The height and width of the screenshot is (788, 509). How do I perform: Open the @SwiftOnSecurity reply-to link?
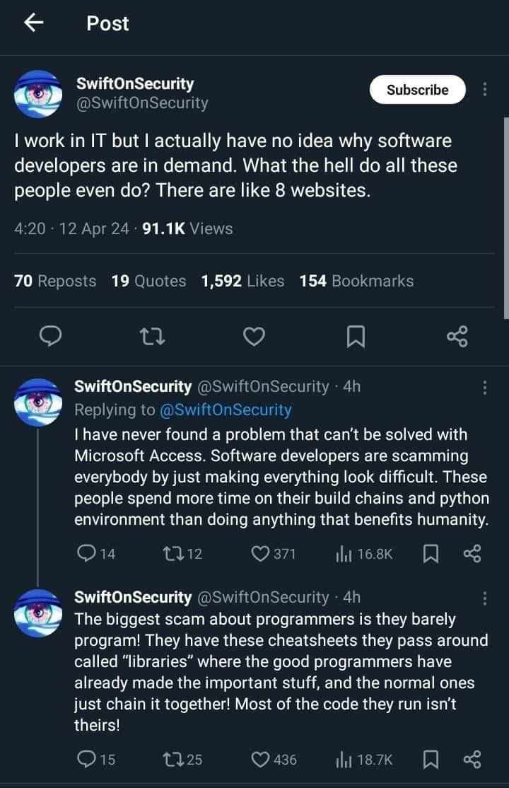tap(226, 410)
